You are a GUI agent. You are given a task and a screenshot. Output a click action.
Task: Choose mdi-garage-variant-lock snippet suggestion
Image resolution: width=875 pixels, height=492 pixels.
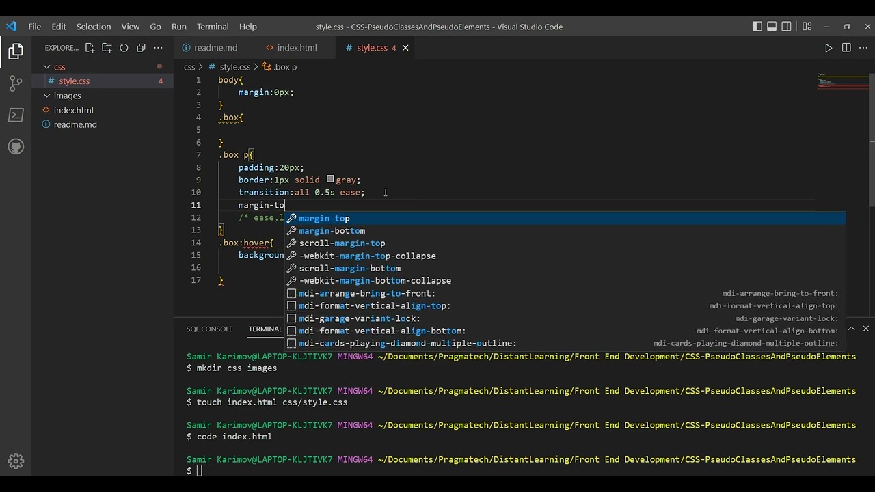565,318
